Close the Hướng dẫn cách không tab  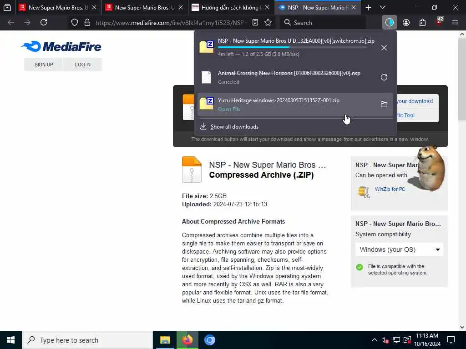(x=267, y=8)
